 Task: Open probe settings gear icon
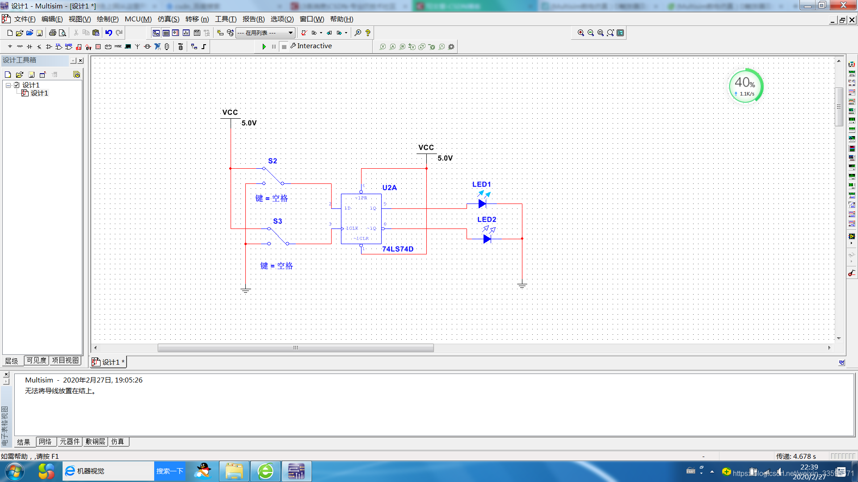pyautogui.click(x=451, y=46)
